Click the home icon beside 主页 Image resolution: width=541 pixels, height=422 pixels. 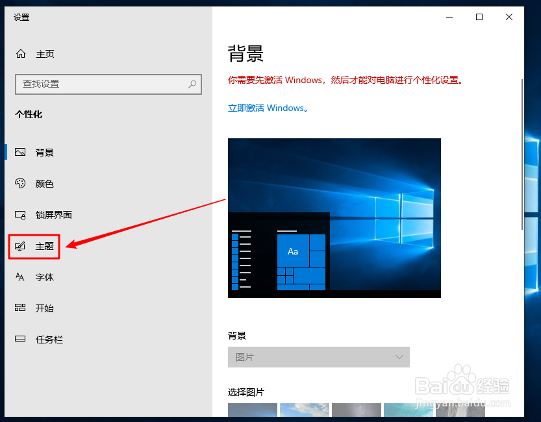(21, 54)
